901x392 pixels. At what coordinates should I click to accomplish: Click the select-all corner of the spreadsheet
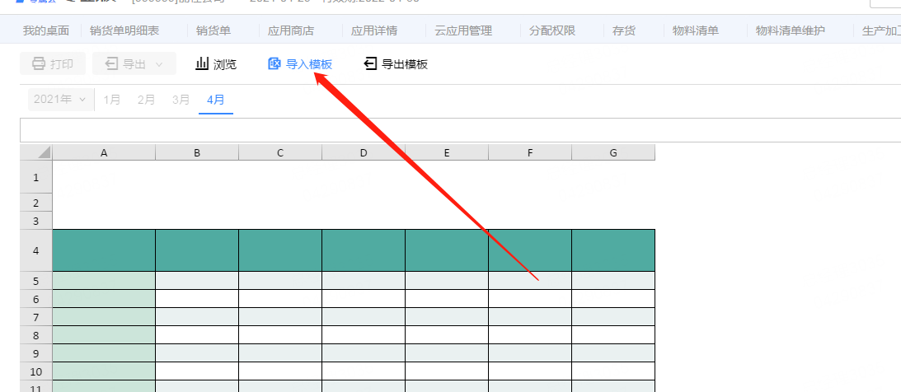coord(36,152)
